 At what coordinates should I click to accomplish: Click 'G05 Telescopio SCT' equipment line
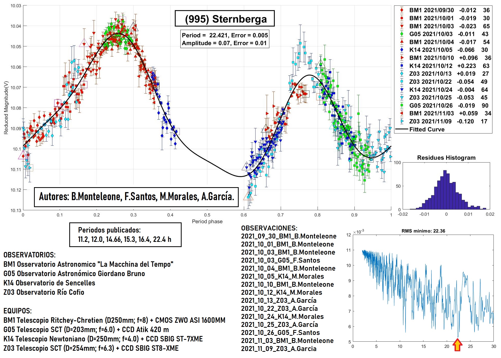tap(86, 329)
